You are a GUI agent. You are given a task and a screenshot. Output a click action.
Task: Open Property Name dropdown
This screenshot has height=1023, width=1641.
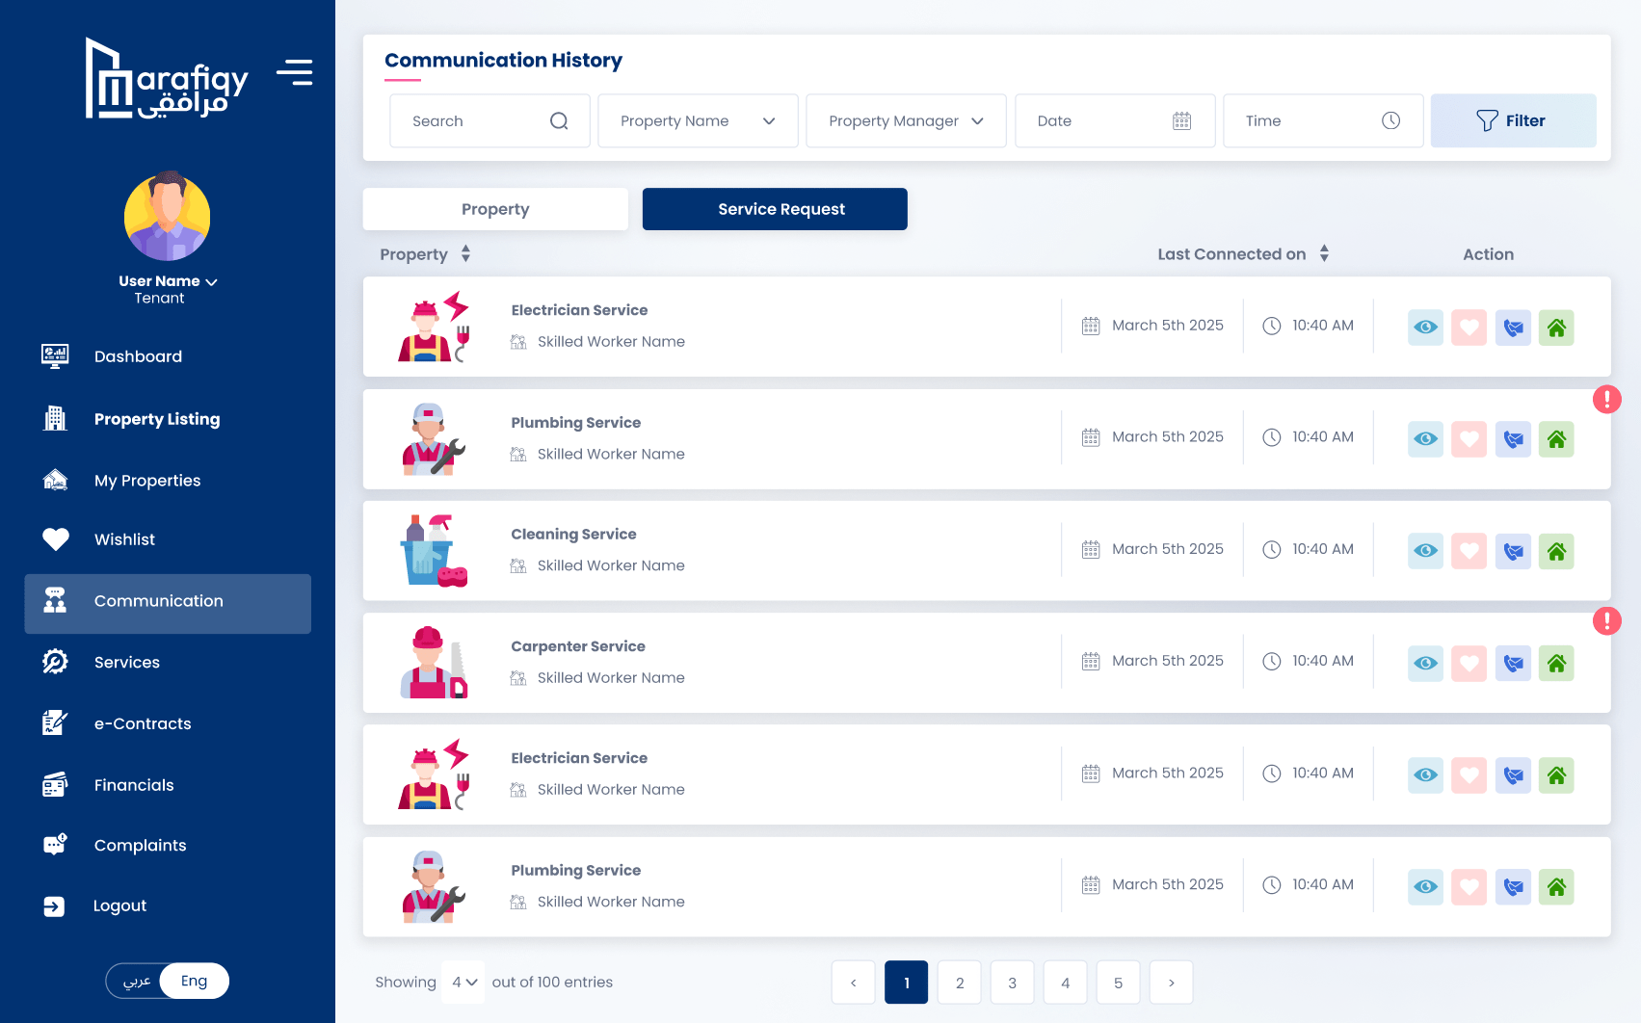[x=698, y=120]
